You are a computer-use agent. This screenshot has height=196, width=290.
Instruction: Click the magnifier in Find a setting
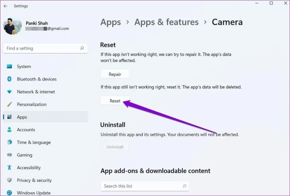tap(82, 48)
